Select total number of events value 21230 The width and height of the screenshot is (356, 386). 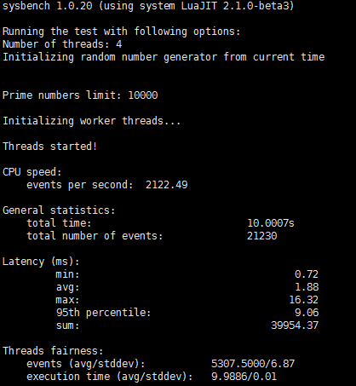point(261,236)
